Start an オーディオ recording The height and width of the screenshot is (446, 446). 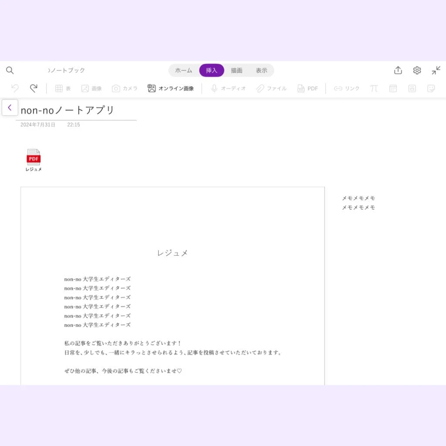click(228, 88)
